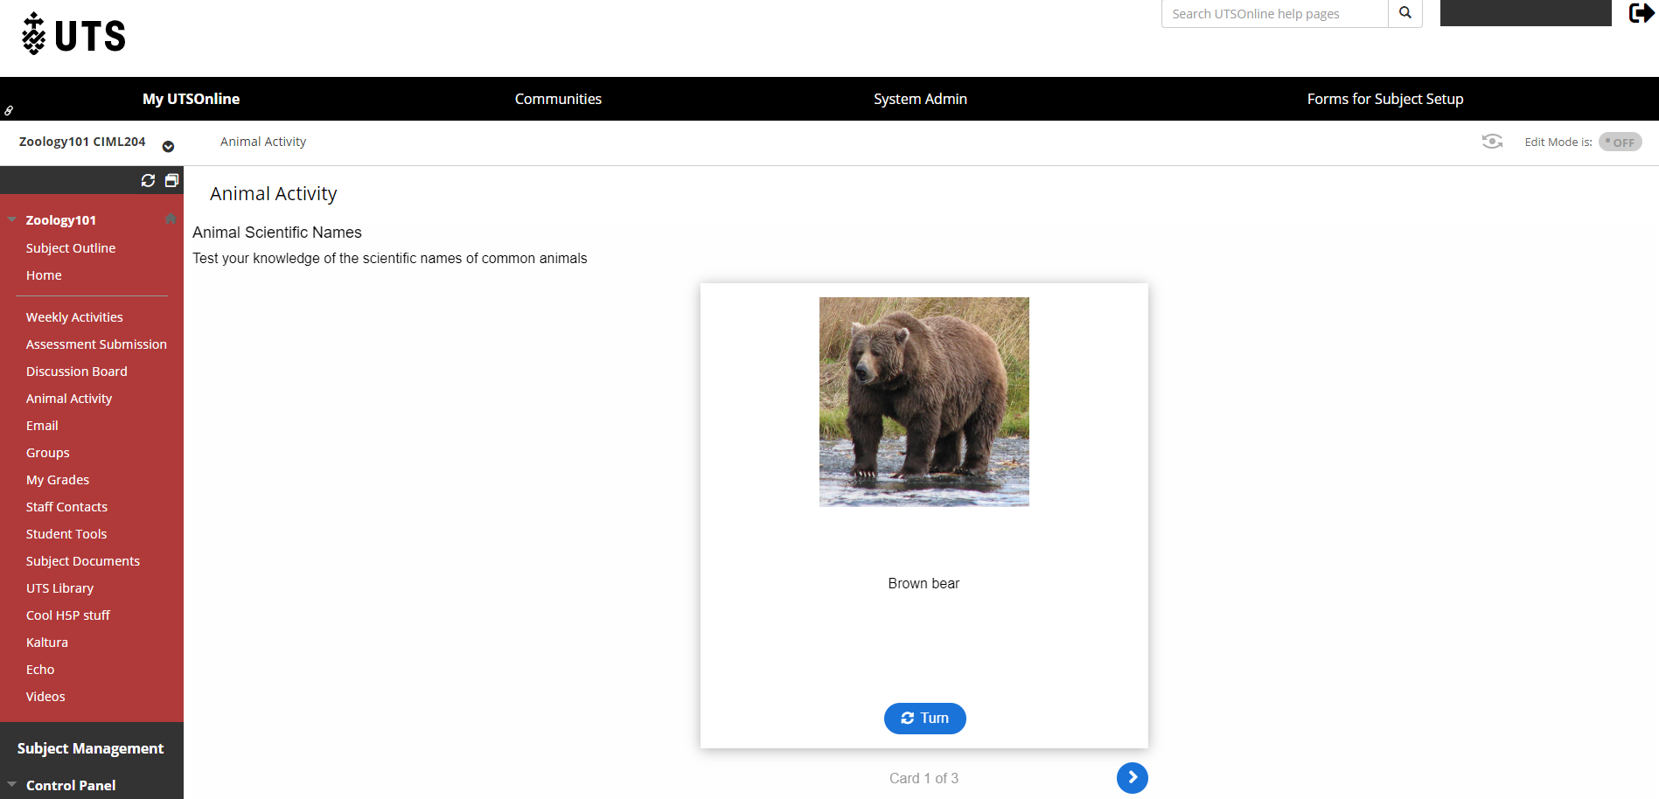Toggle Edit Mode OFF switch

pyautogui.click(x=1620, y=142)
